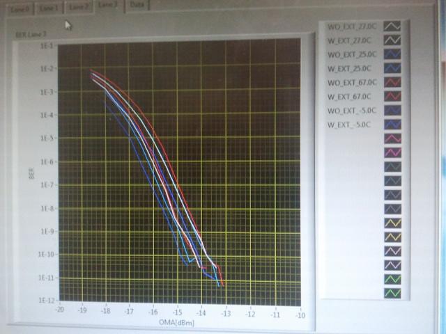Switch to the Lane 0 tab

[20, 9]
